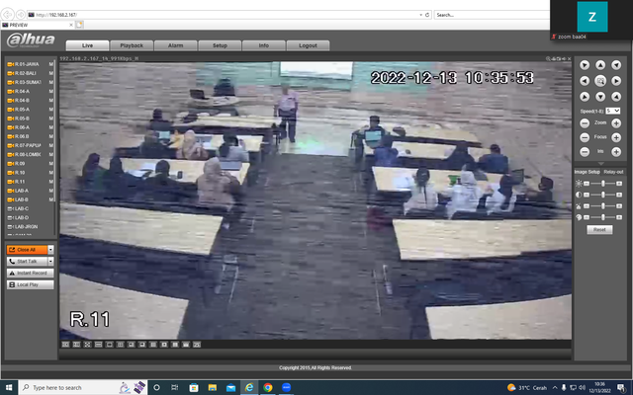Lower hue using its minus button
The width and height of the screenshot is (633, 395).
coord(587,217)
